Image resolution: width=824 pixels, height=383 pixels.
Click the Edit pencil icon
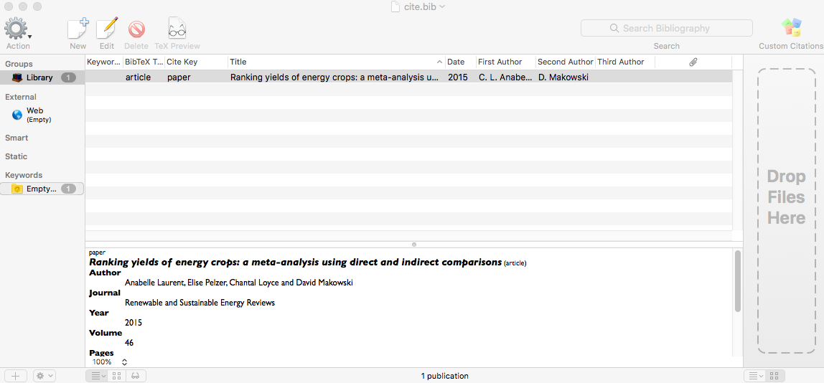(x=107, y=29)
